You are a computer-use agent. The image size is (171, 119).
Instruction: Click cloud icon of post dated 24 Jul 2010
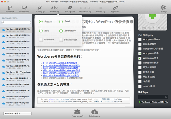pos(4,67)
